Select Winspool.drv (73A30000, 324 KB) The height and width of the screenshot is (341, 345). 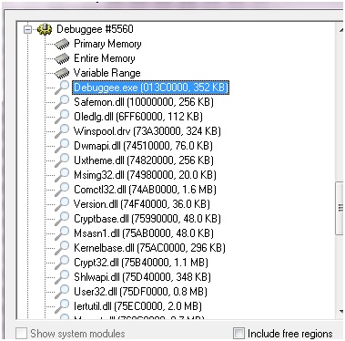tap(147, 131)
